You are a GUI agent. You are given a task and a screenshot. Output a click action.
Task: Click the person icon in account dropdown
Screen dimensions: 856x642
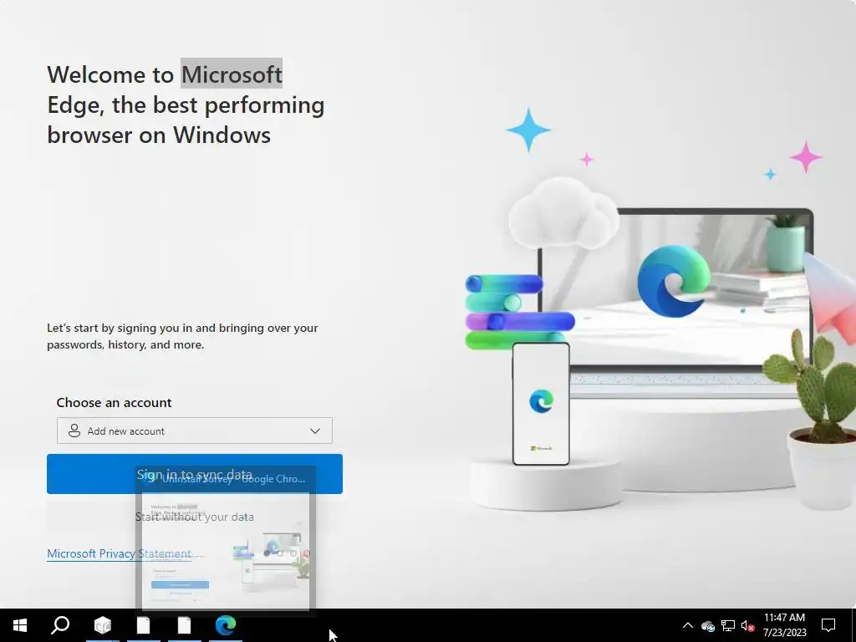pyautogui.click(x=74, y=431)
